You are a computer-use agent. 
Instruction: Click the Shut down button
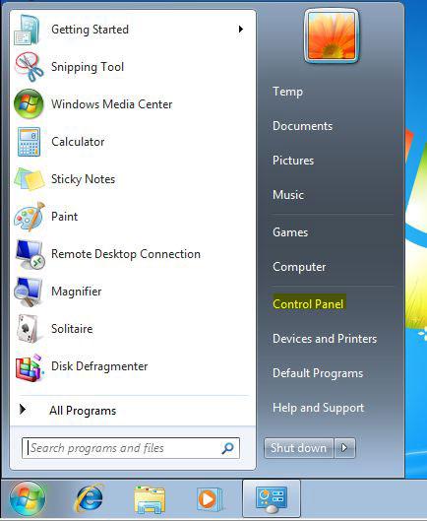pyautogui.click(x=298, y=448)
